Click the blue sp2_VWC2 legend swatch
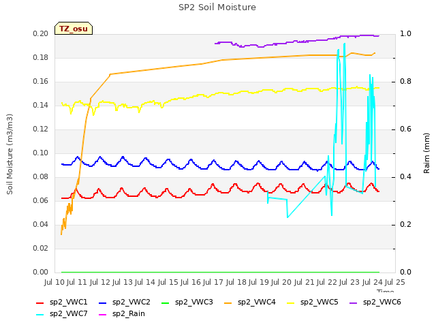This screenshot has height=327, width=436. (103, 302)
